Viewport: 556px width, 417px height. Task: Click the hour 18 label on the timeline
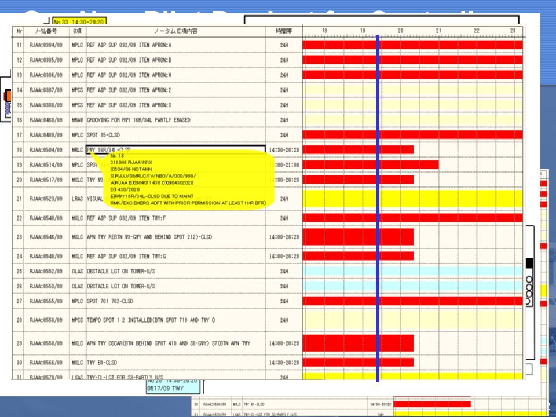click(325, 31)
